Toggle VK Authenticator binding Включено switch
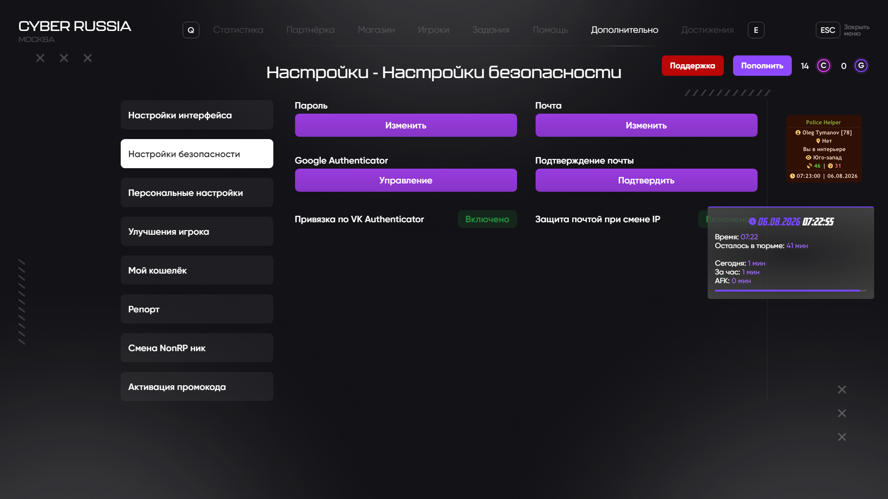Image resolution: width=888 pixels, height=499 pixels. 487,219
